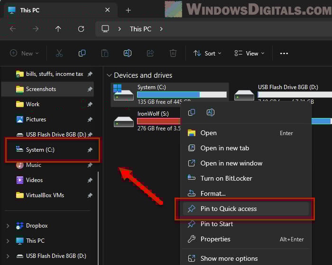The width and height of the screenshot is (332, 265).
Task: Click Copy icon in context menu
Action: pyautogui.click(x=192, y=112)
